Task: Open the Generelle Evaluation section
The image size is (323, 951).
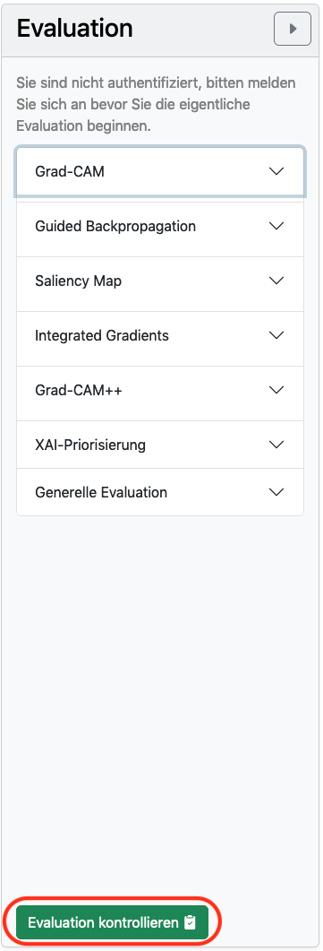Action: tap(160, 492)
